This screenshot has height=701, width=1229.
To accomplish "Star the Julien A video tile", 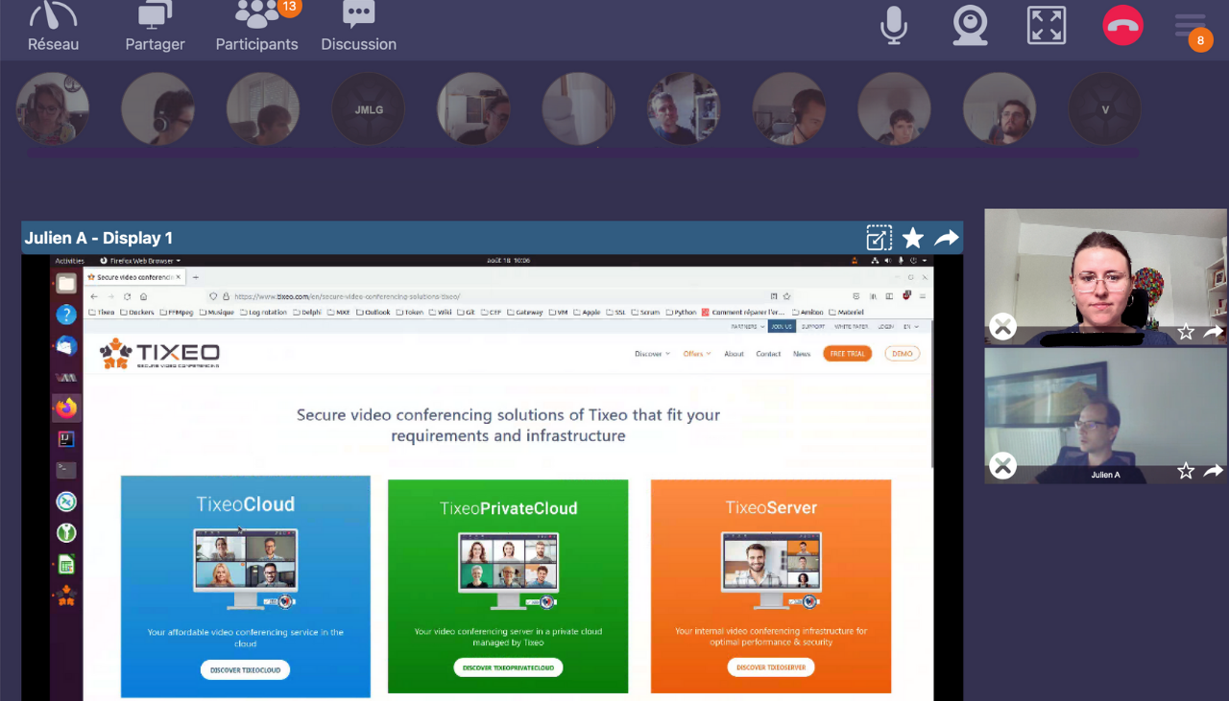I will tap(1186, 471).
